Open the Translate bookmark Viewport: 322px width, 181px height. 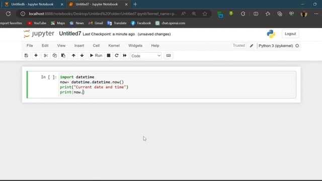pyautogui.click(x=117, y=23)
